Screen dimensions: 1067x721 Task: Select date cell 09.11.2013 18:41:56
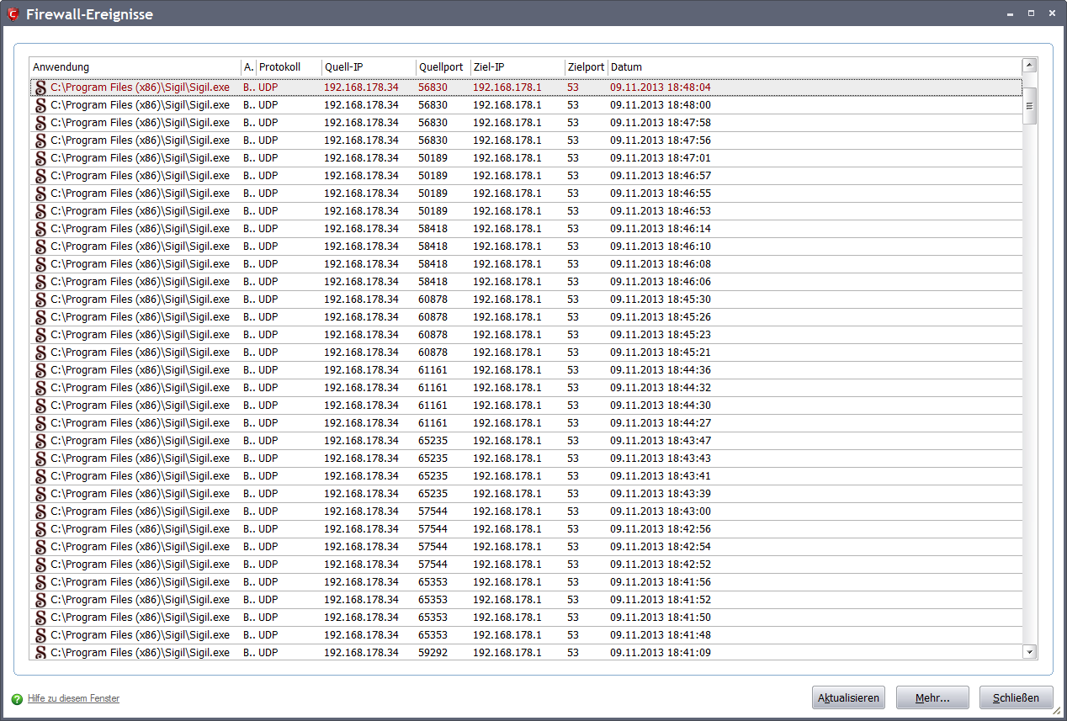661,582
